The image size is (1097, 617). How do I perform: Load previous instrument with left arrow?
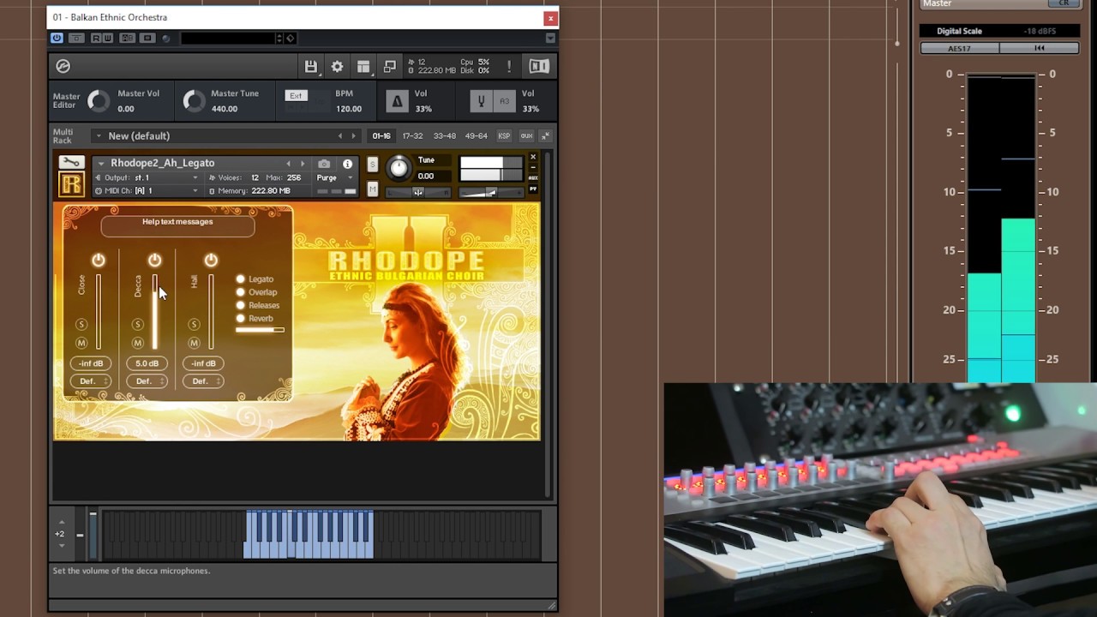(288, 163)
